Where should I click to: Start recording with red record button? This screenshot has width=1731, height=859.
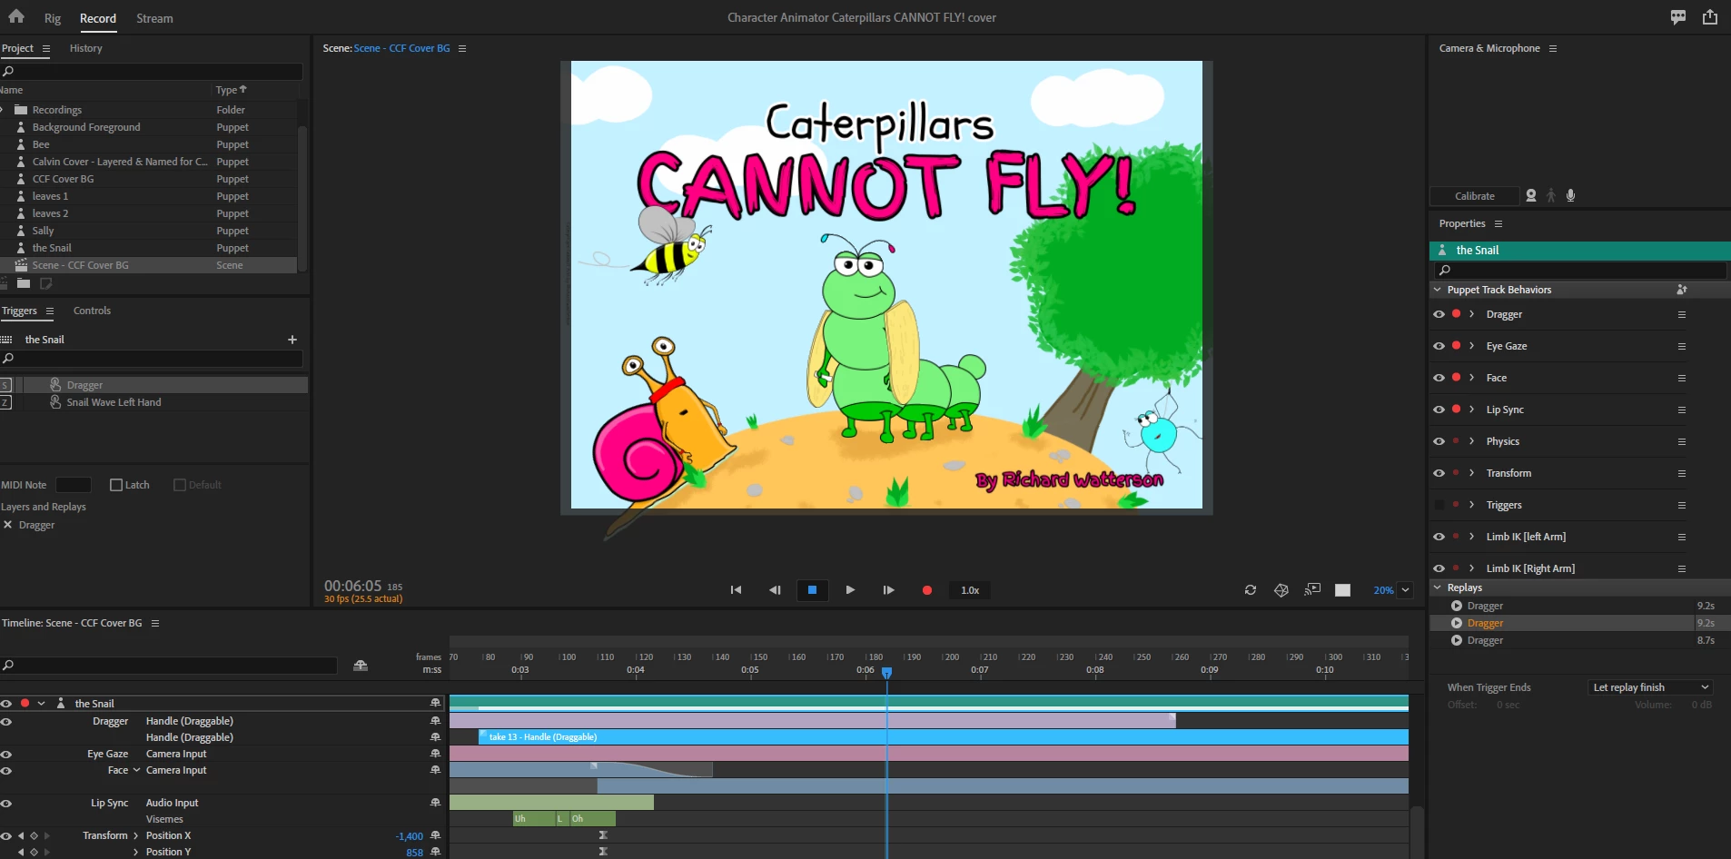[927, 590]
